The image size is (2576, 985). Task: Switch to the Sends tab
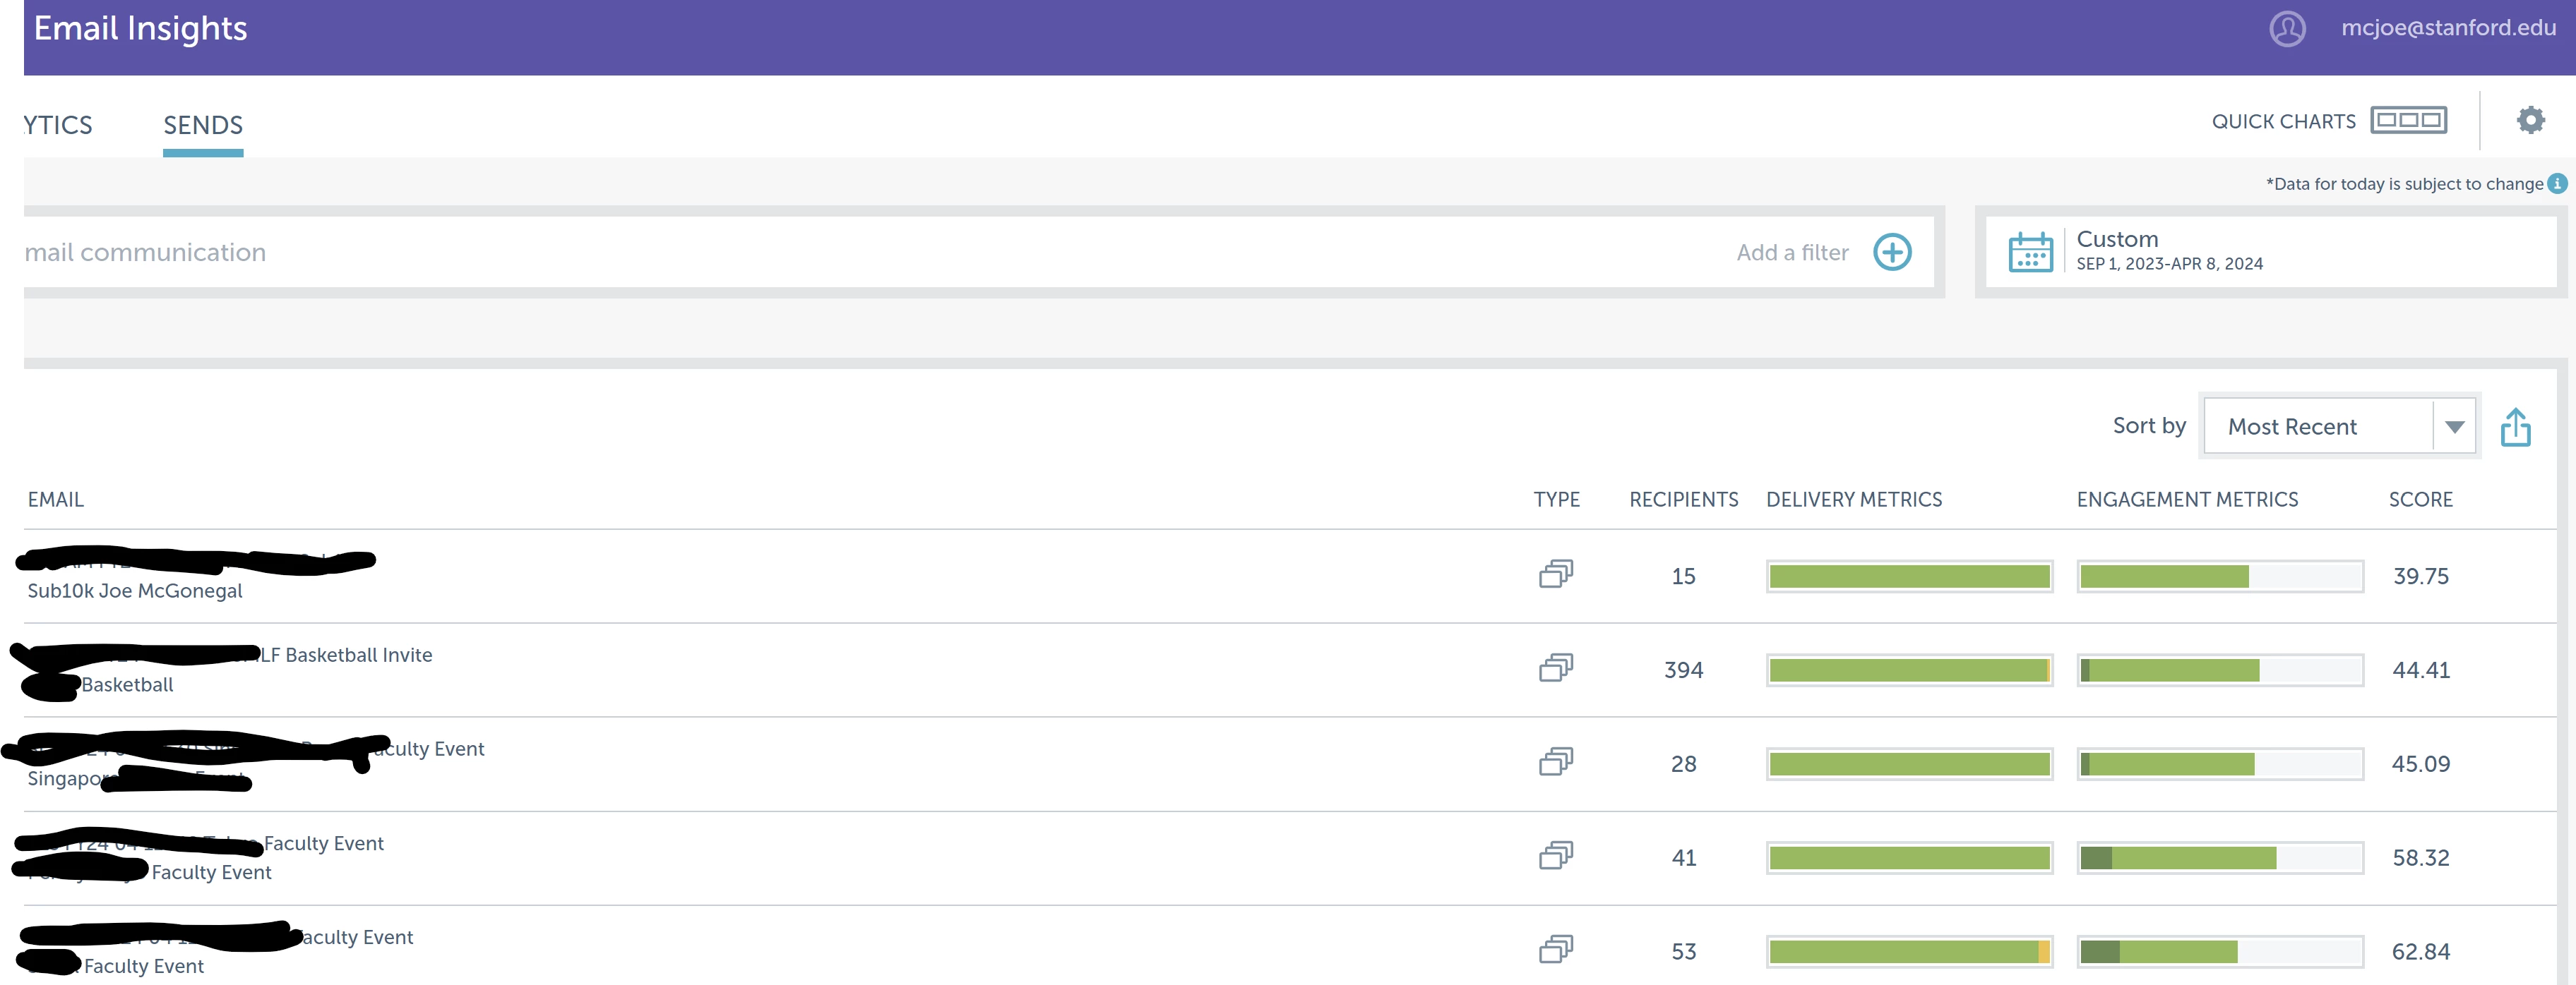pyautogui.click(x=203, y=126)
